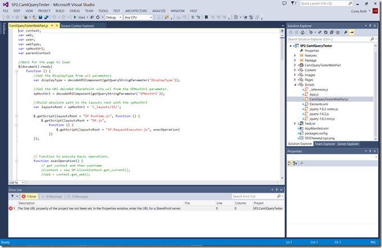Collapse the execOperation function outline

click(x=16, y=161)
